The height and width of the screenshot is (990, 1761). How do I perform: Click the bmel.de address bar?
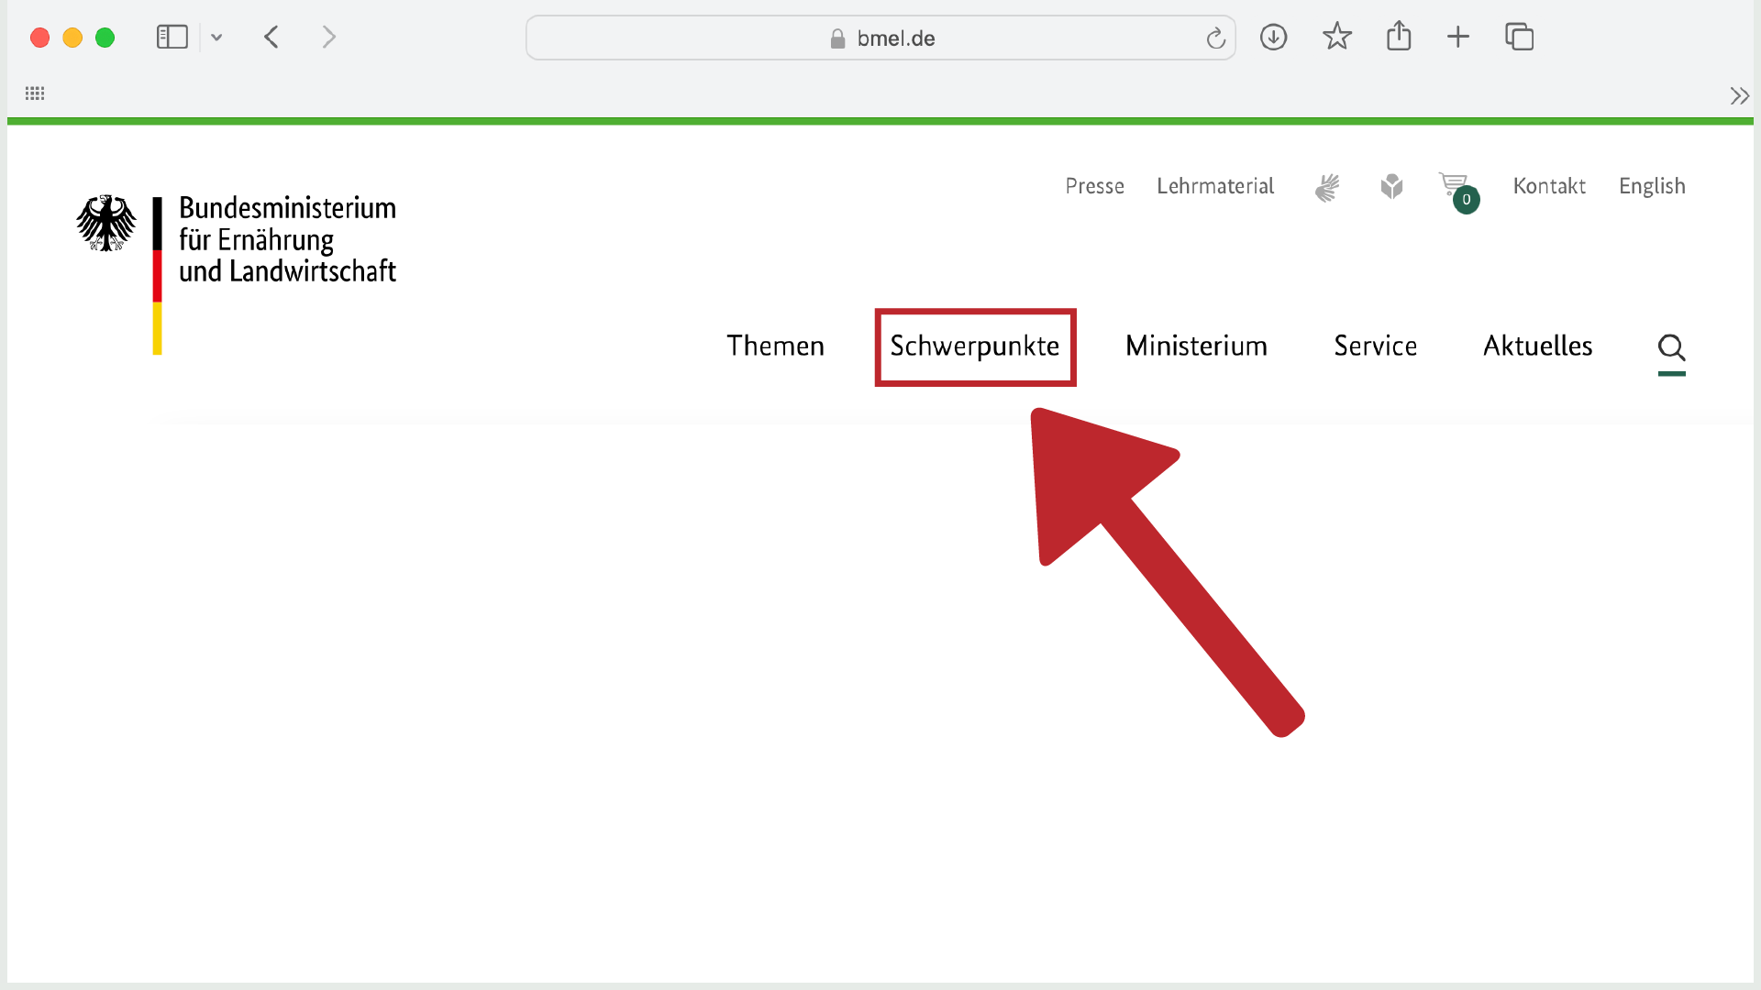(x=880, y=38)
